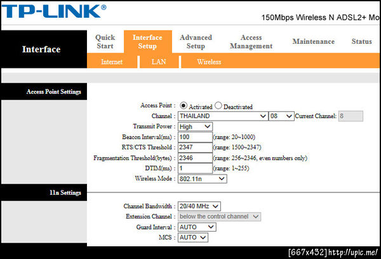Click the Interface heading in sidebar
Screen dimensions: 381x259
(x=41, y=50)
